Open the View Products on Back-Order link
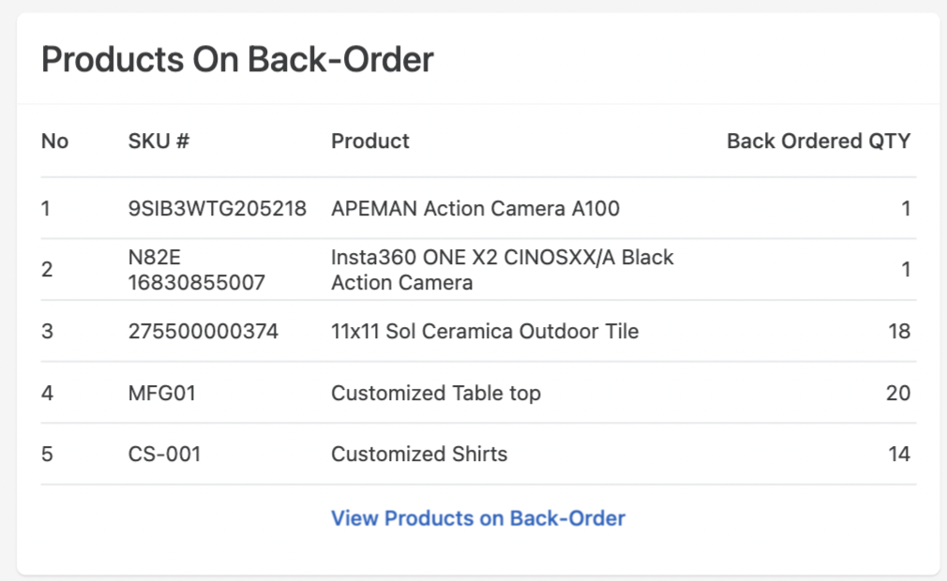 [478, 518]
